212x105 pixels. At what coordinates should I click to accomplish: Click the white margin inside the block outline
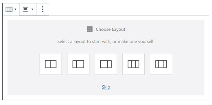click(x=106, y=98)
